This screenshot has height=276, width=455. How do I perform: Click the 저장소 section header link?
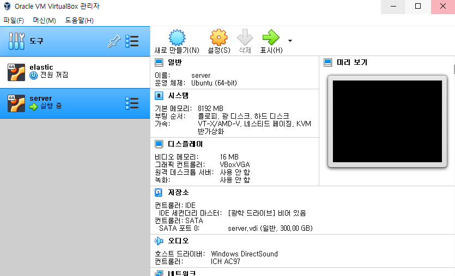click(178, 193)
